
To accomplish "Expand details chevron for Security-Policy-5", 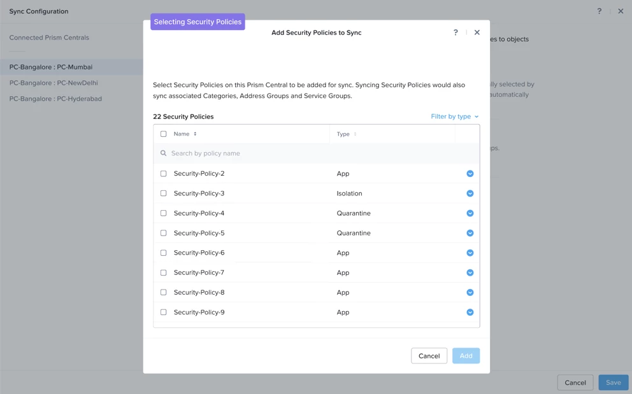I will click(470, 233).
